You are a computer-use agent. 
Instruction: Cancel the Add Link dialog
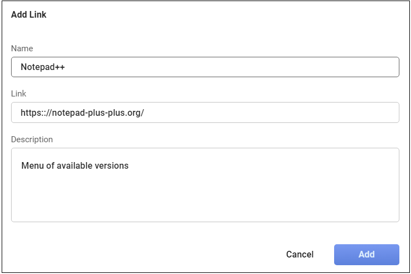coord(300,255)
